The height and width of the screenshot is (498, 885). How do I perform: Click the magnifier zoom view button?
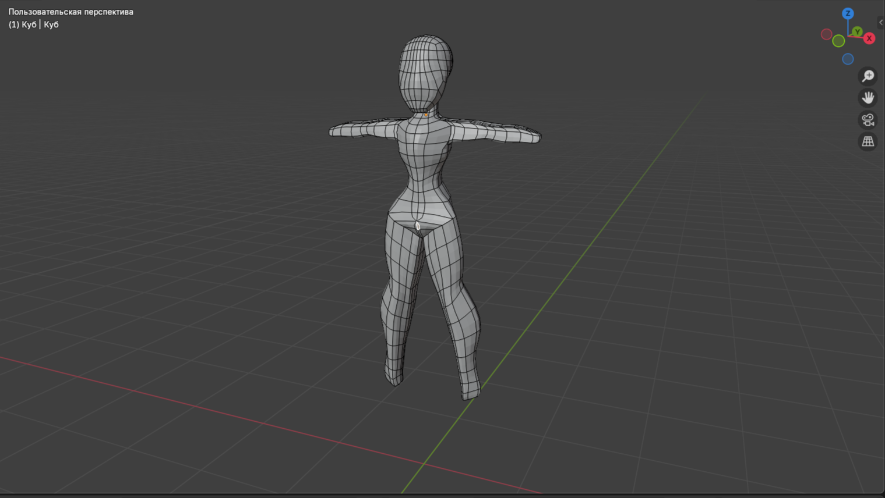pyautogui.click(x=868, y=76)
